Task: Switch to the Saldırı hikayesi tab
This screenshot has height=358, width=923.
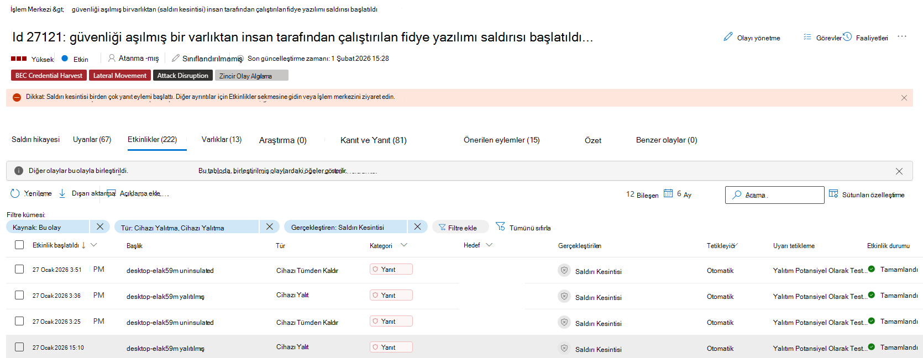Action: 35,139
